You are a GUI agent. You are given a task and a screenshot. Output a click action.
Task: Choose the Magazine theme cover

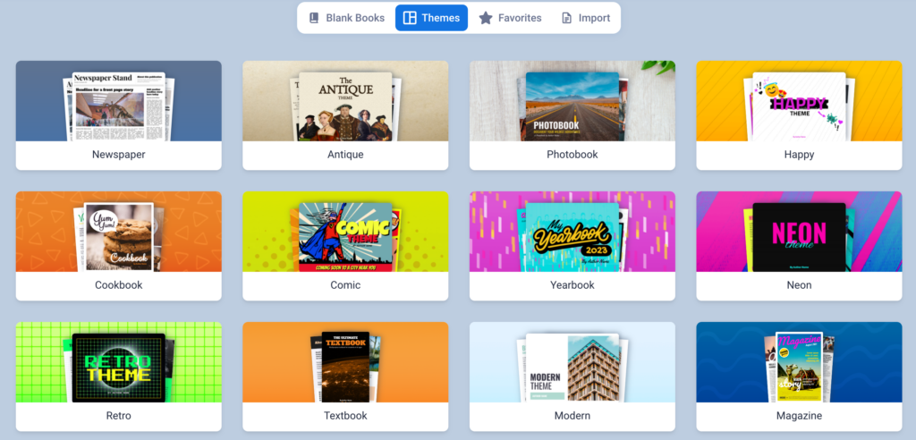point(799,362)
